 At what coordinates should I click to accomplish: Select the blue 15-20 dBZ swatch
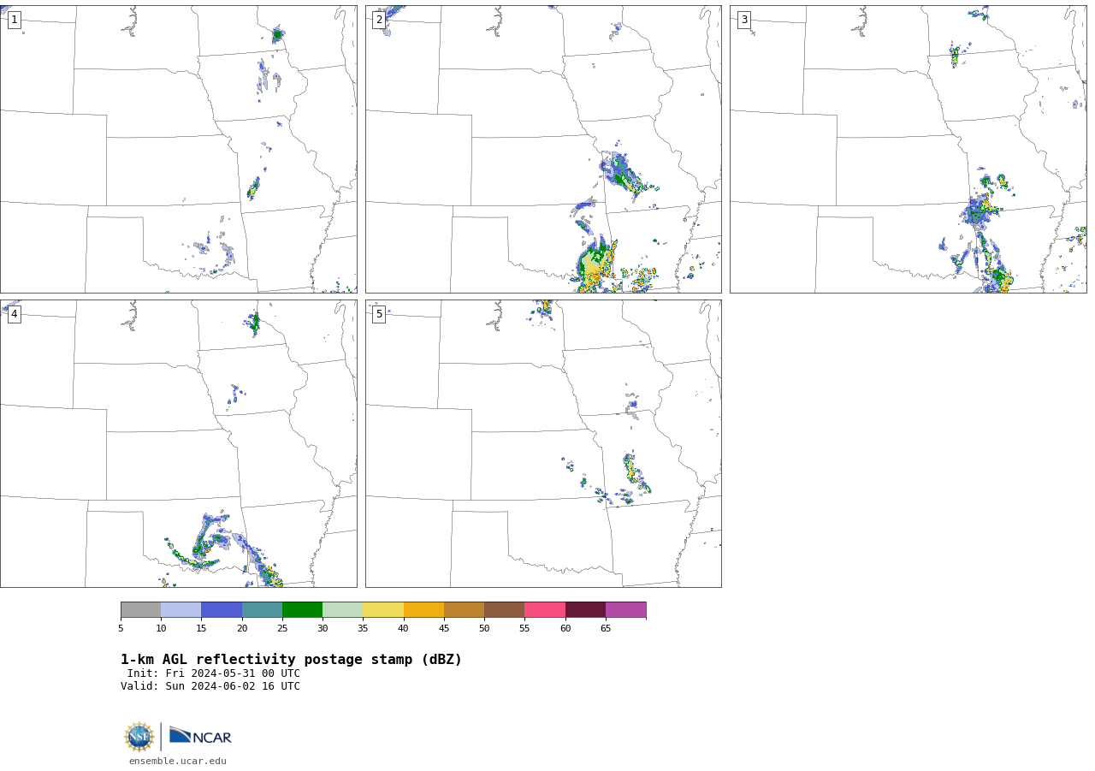click(x=222, y=610)
